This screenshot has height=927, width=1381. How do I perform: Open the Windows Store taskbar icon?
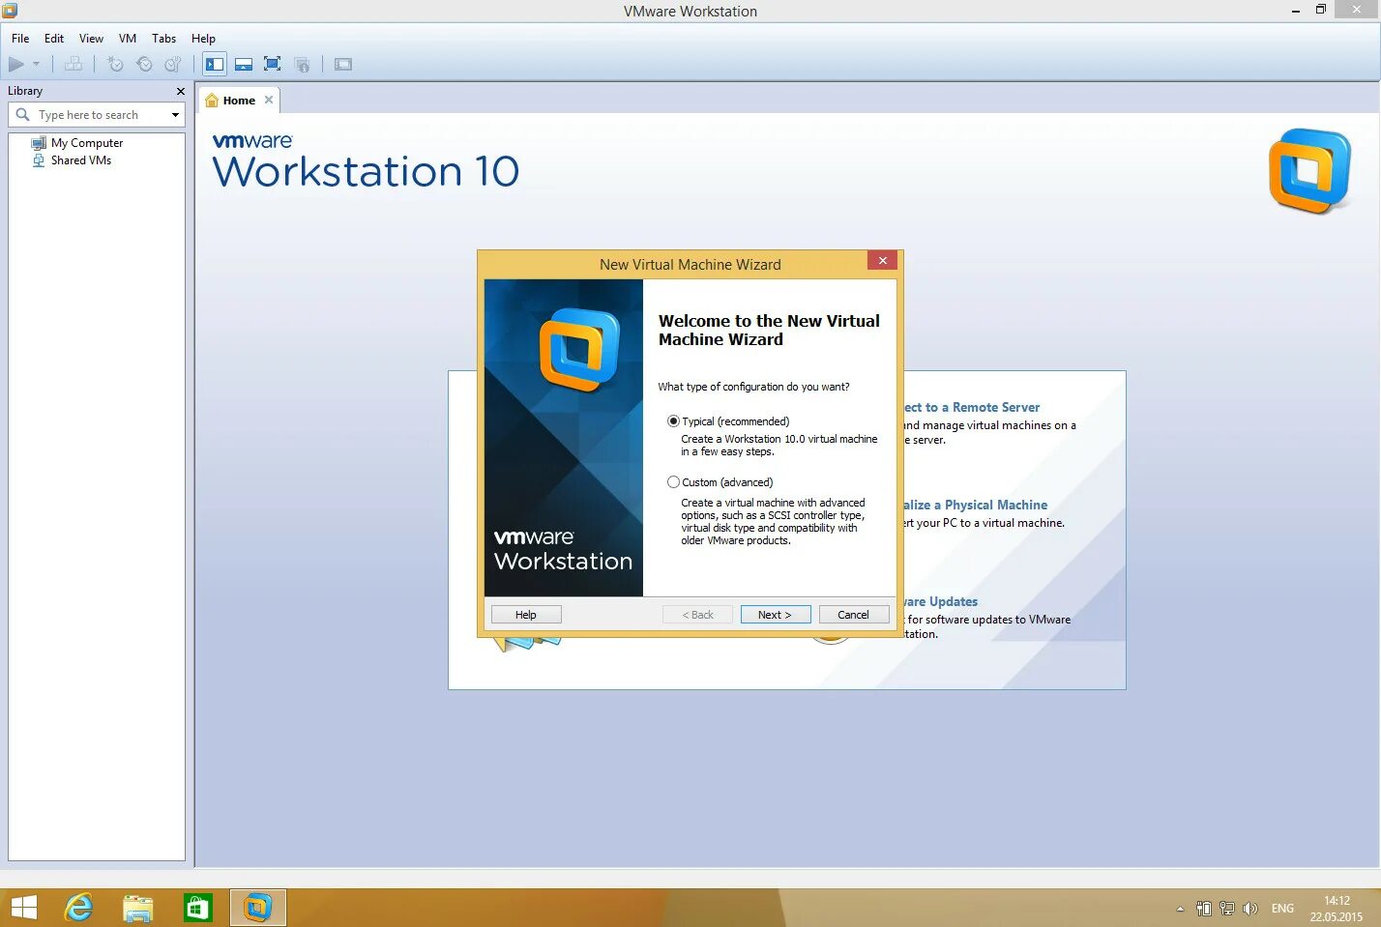coord(197,909)
